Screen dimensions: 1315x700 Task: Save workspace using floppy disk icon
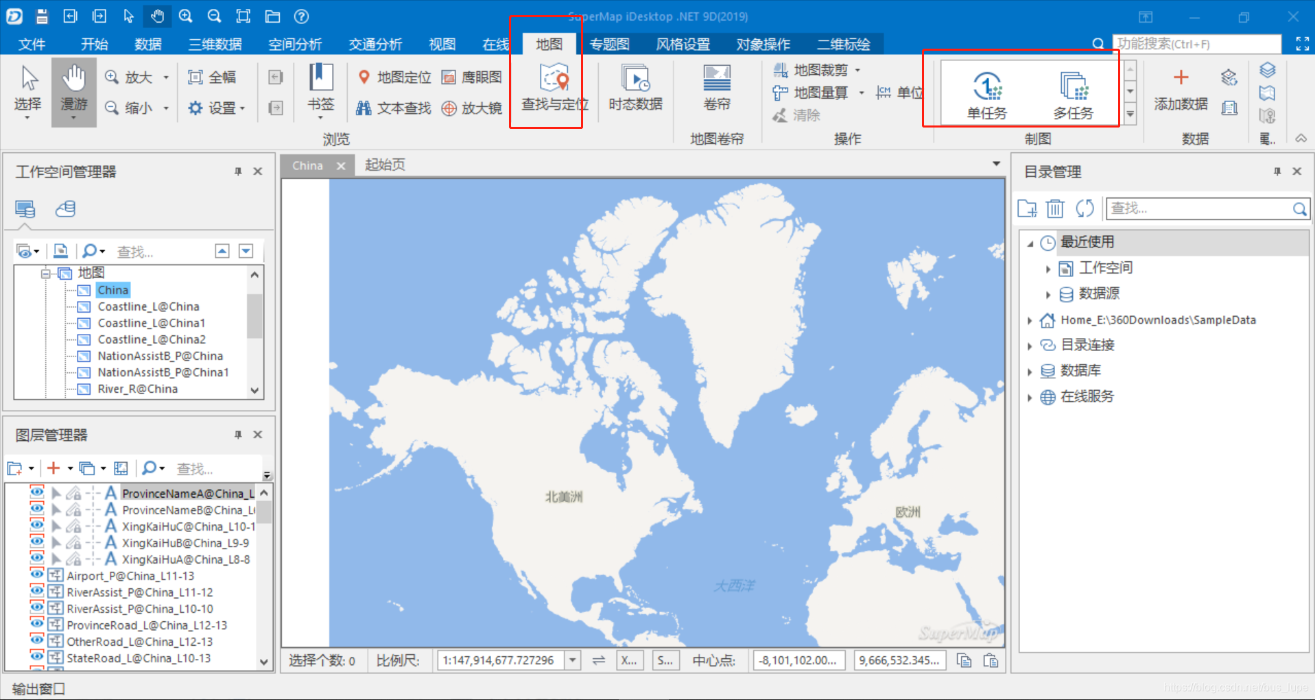pos(43,16)
